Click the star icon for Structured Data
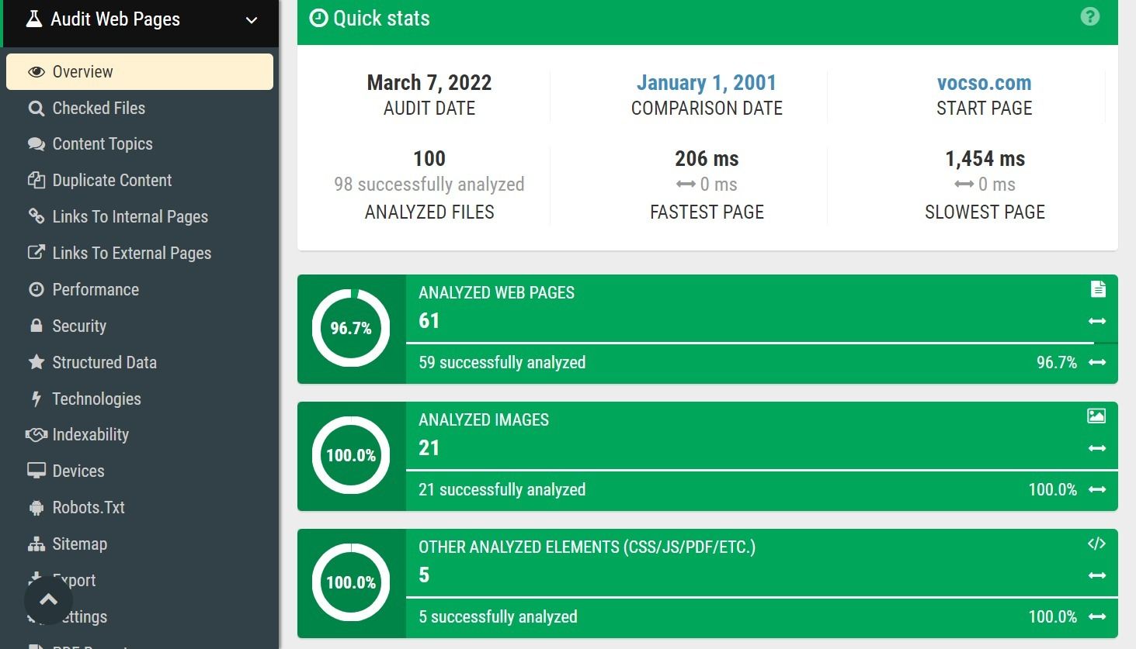Screen dimensions: 1136x649 (x=36, y=361)
